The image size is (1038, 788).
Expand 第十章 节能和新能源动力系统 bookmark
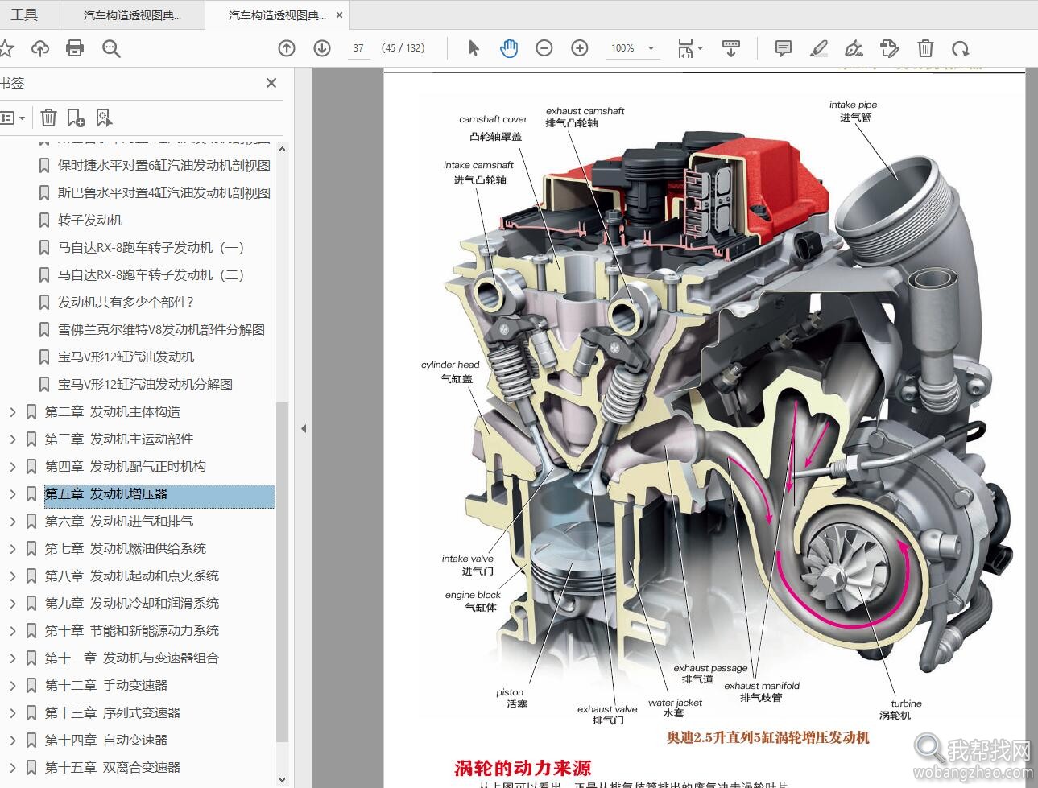coord(12,631)
